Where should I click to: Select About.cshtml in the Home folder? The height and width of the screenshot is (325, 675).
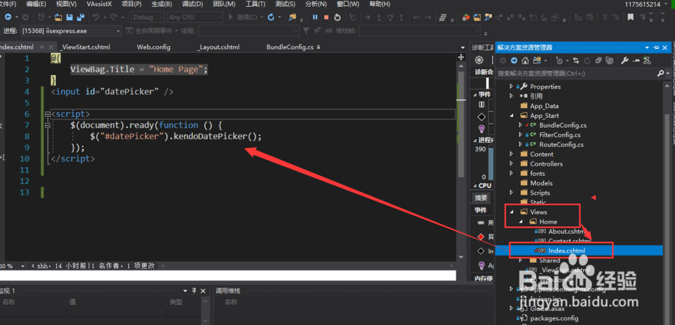[x=566, y=232]
